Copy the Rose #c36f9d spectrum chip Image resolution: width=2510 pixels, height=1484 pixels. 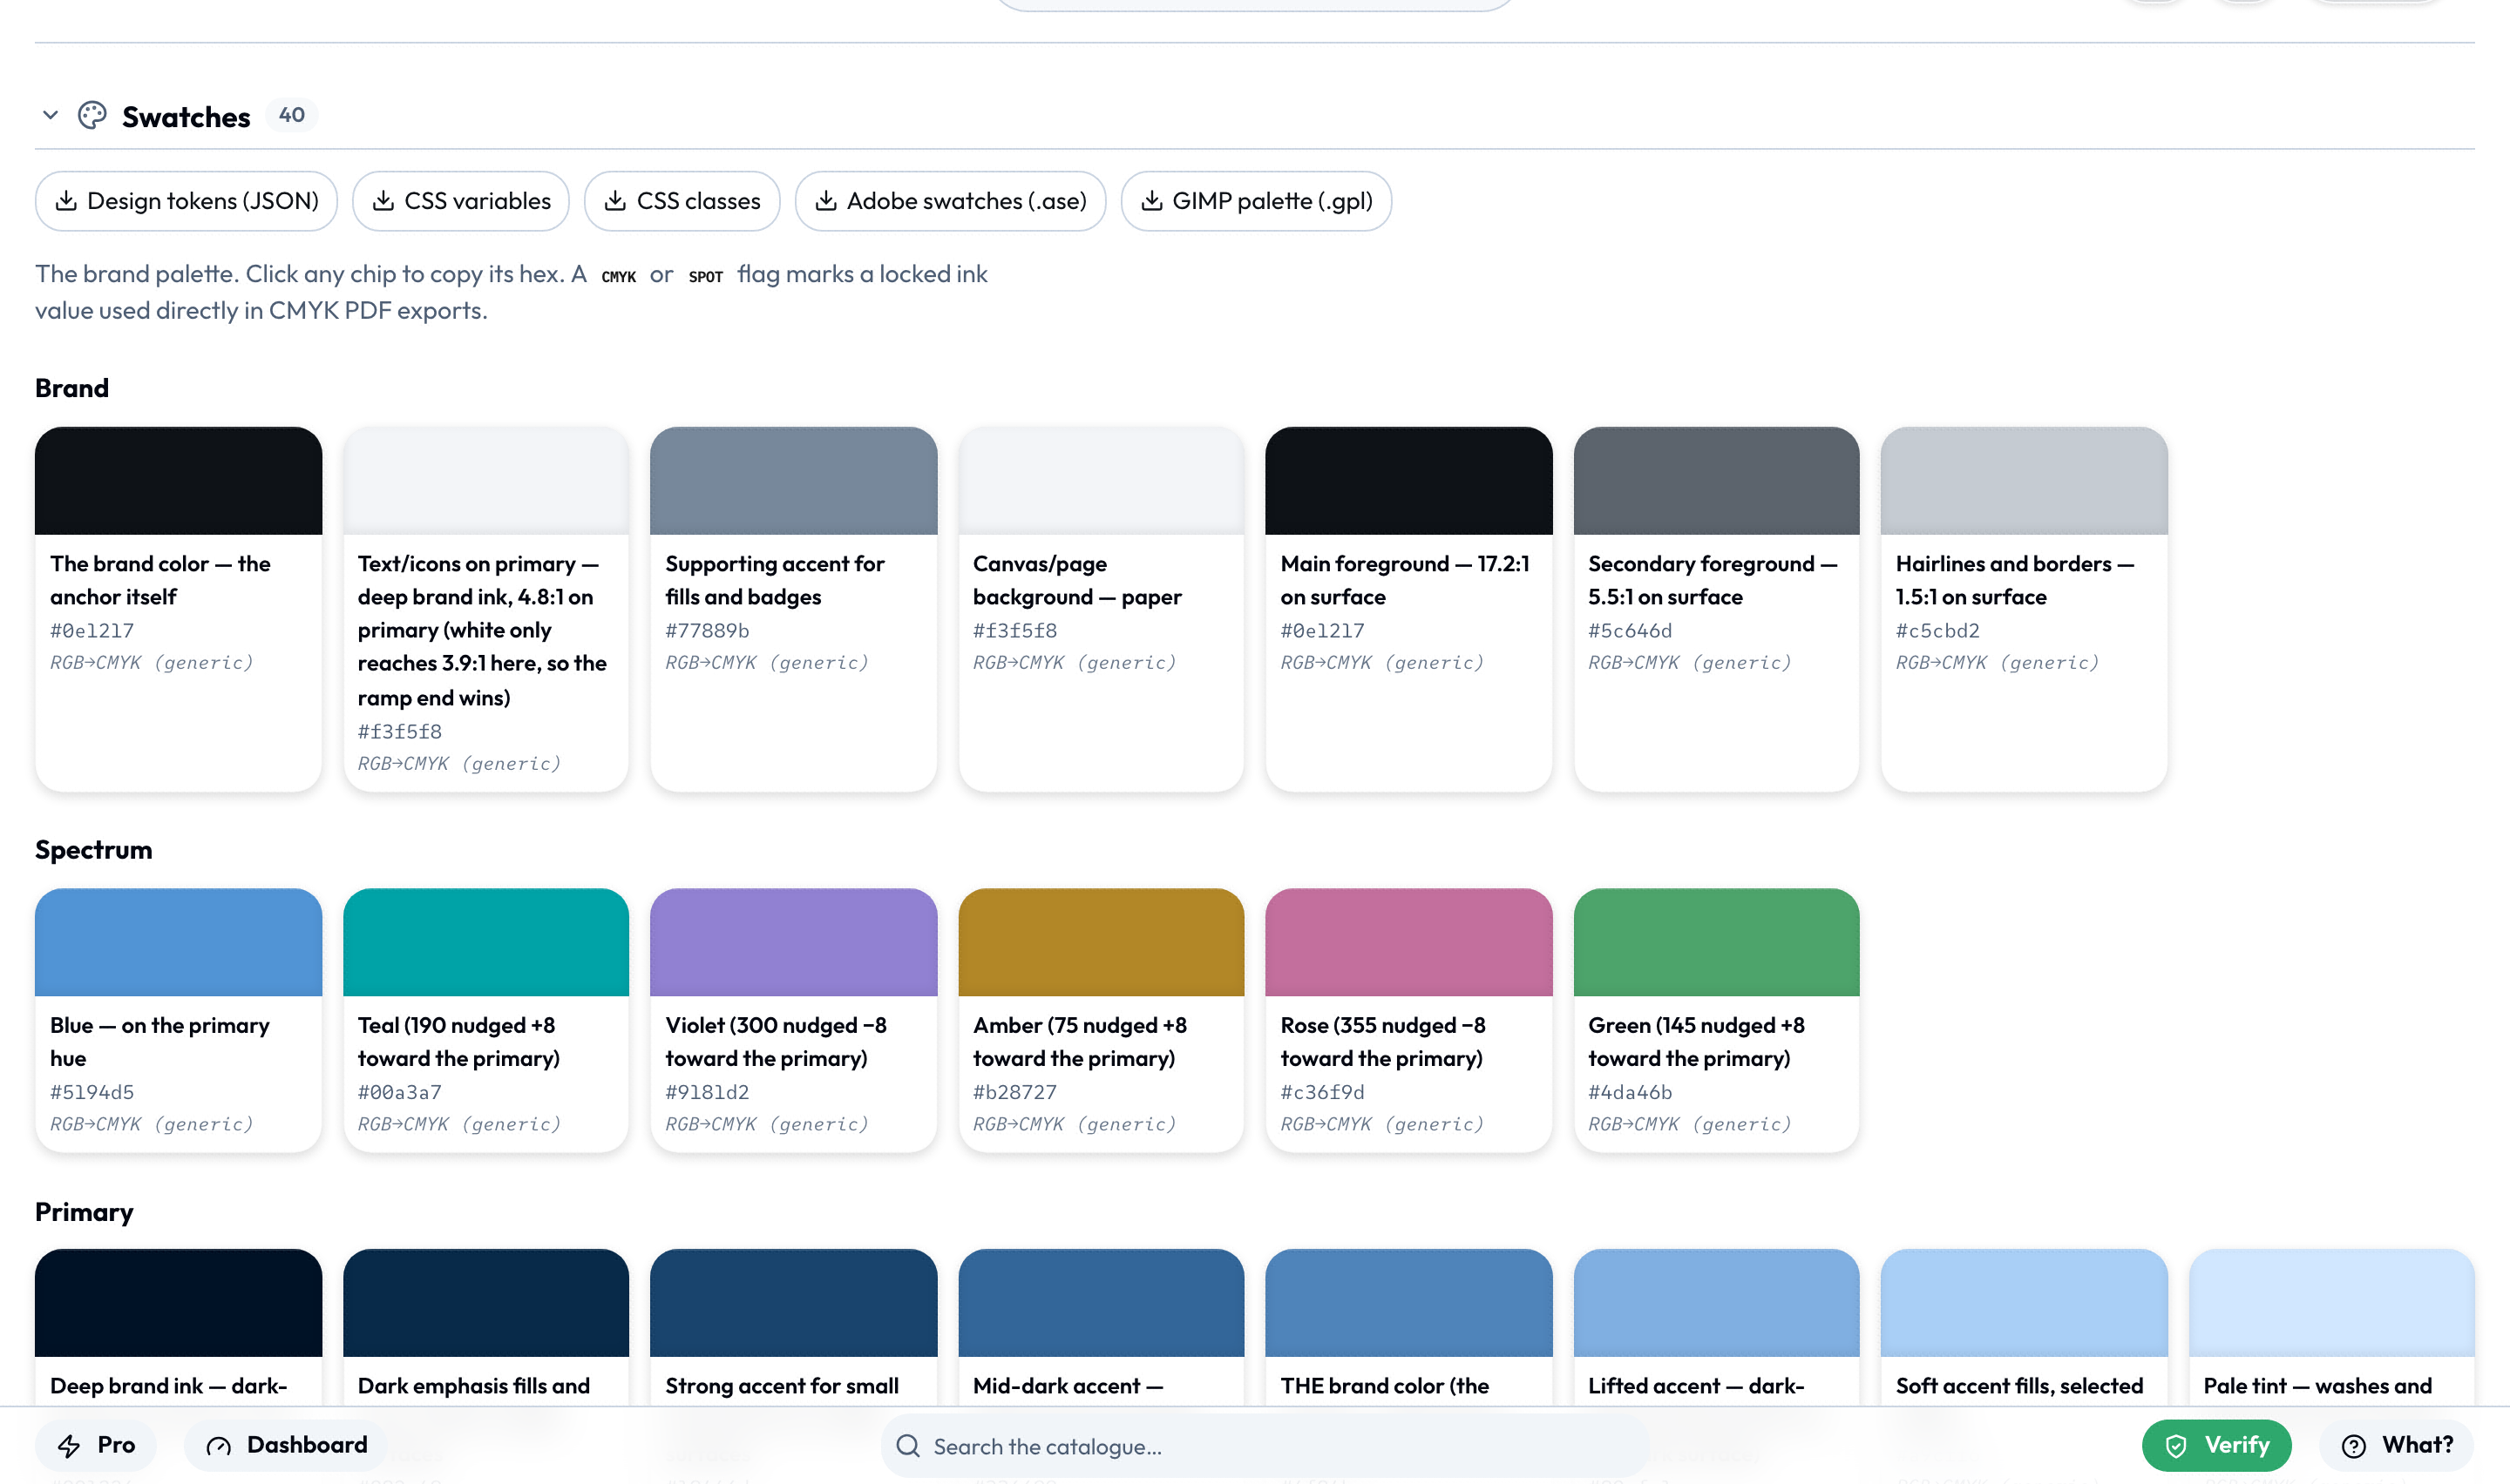click(x=1408, y=1020)
